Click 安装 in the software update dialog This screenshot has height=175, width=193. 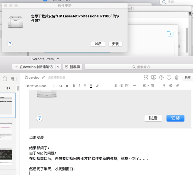[x=115, y=44]
